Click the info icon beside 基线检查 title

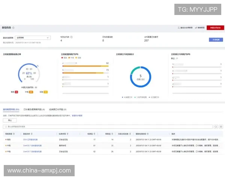click(13, 28)
